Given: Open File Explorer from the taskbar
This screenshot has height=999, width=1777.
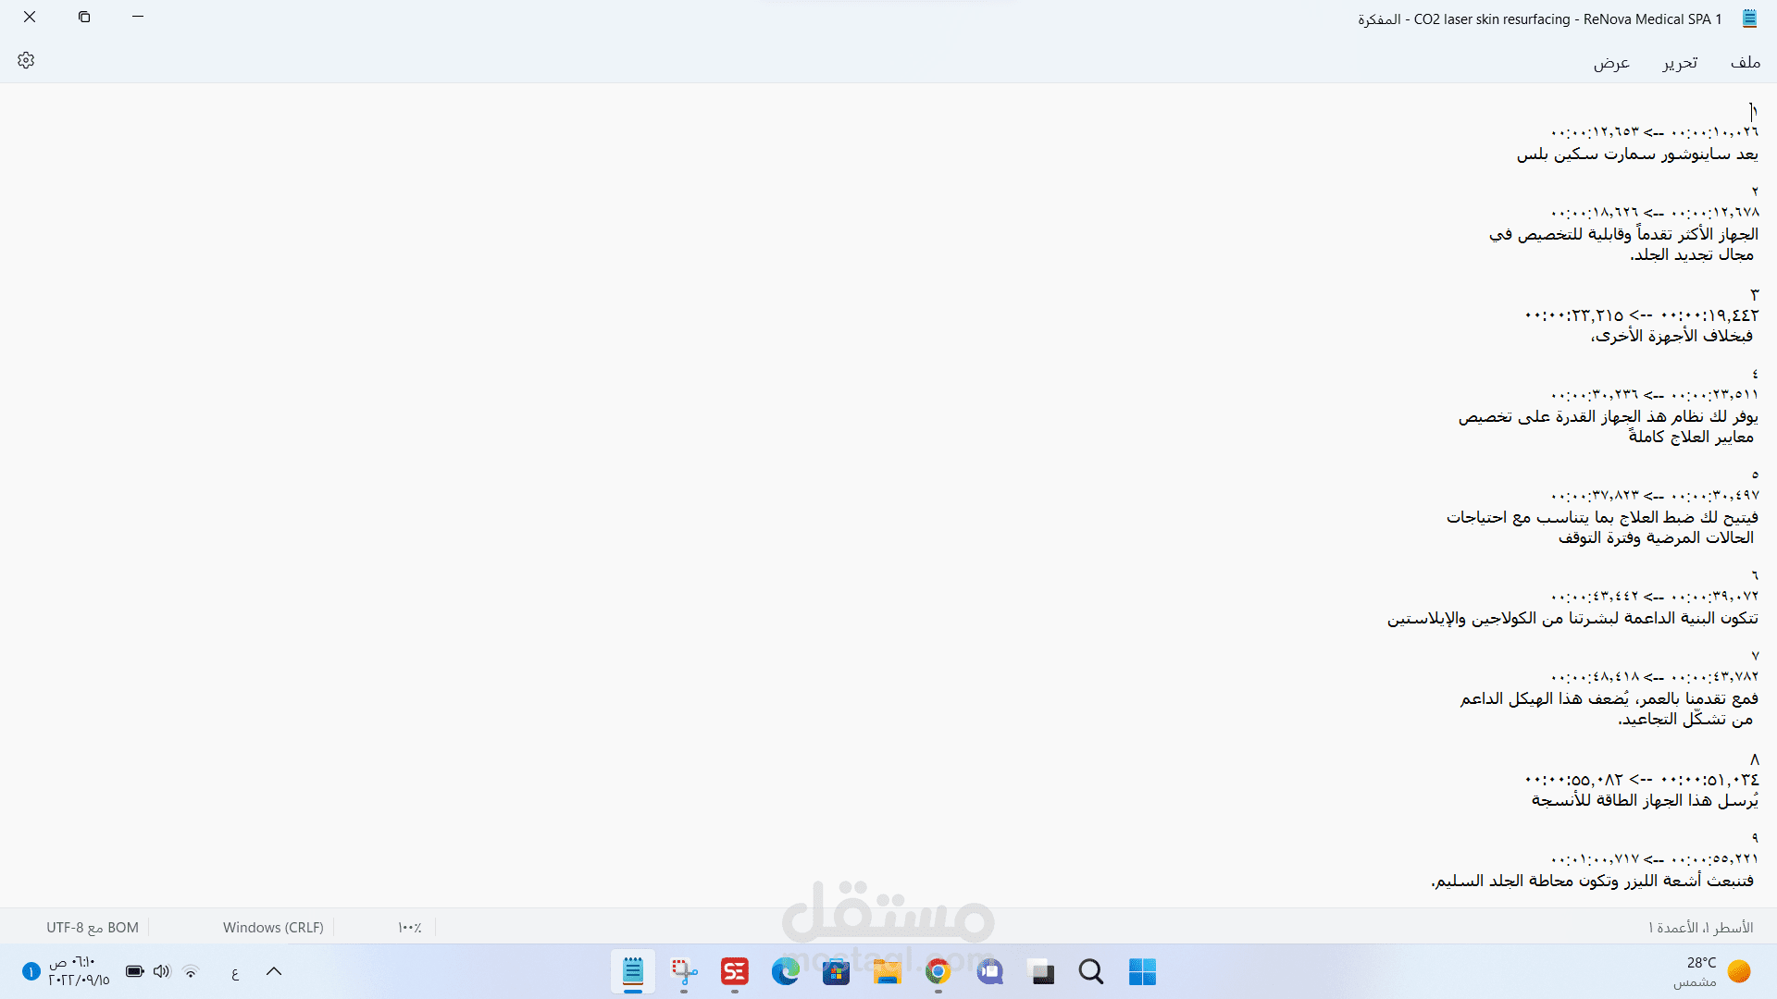Looking at the screenshot, I should point(887,972).
